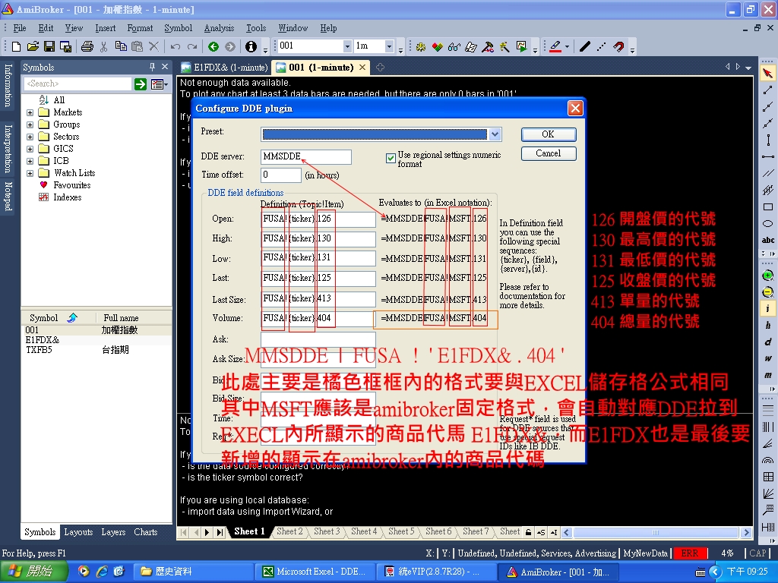Click the Save All icon
This screenshot has width=778, height=583.
[x=65, y=46]
